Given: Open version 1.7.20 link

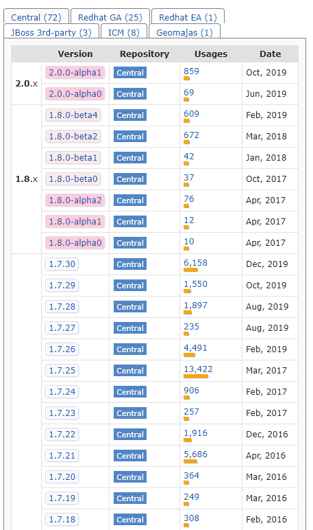Looking at the screenshot, I should pos(62,477).
